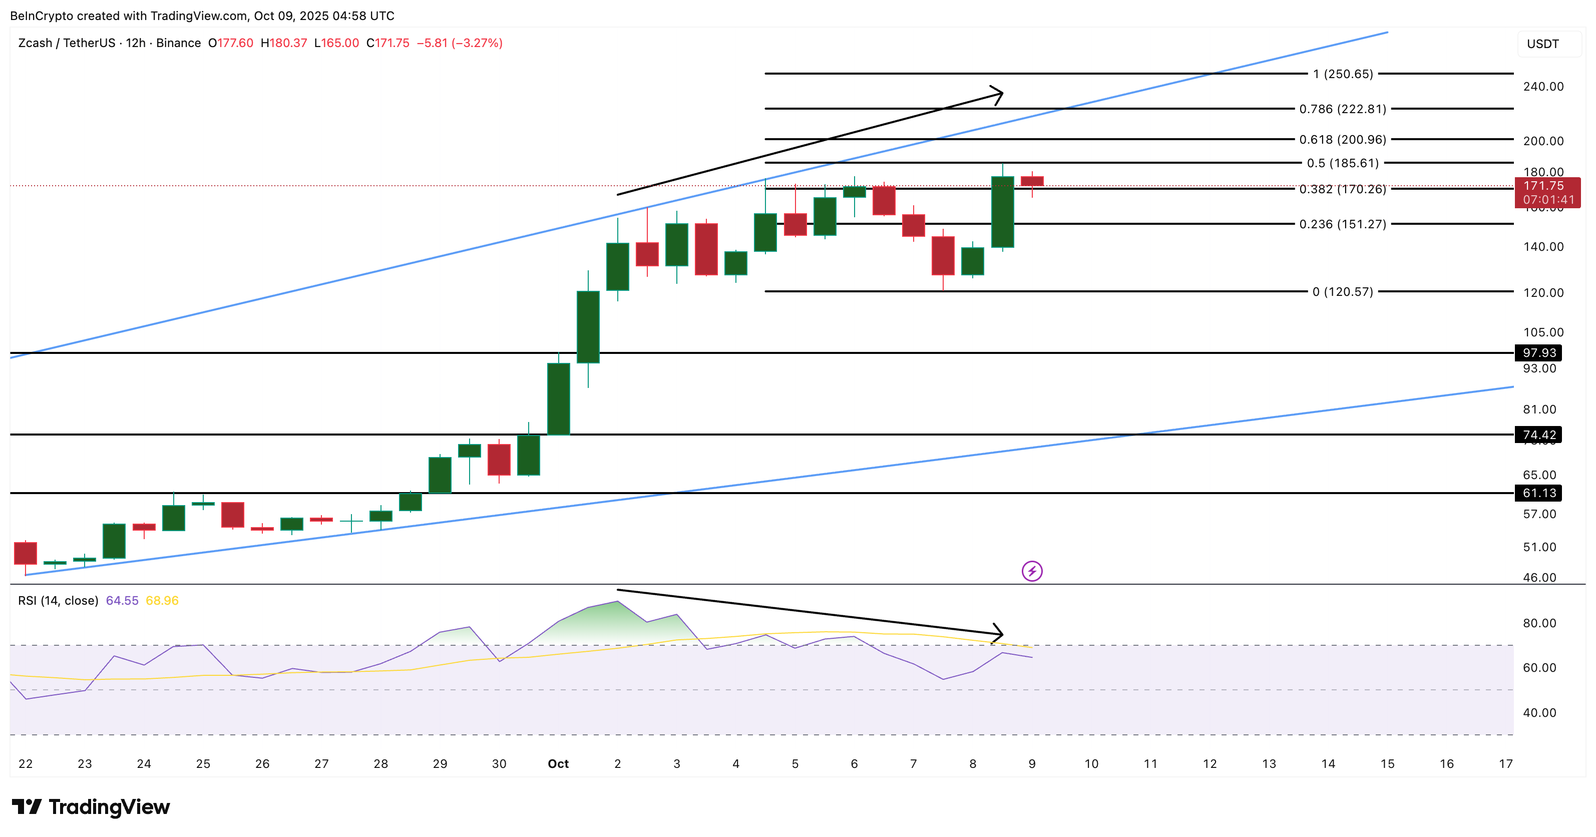The height and width of the screenshot is (837, 1596).
Task: Select the 0.618 (200.96) Fibonacci level
Action: [1342, 139]
